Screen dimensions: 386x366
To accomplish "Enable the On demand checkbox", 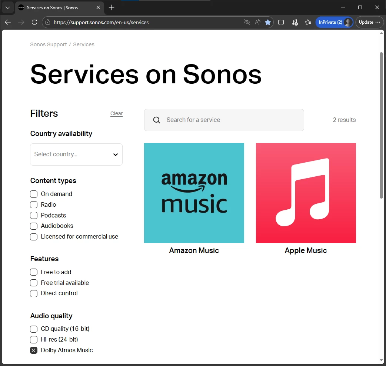I will [34, 194].
